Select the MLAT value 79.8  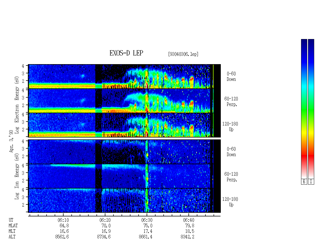pyautogui.click(x=190, y=226)
